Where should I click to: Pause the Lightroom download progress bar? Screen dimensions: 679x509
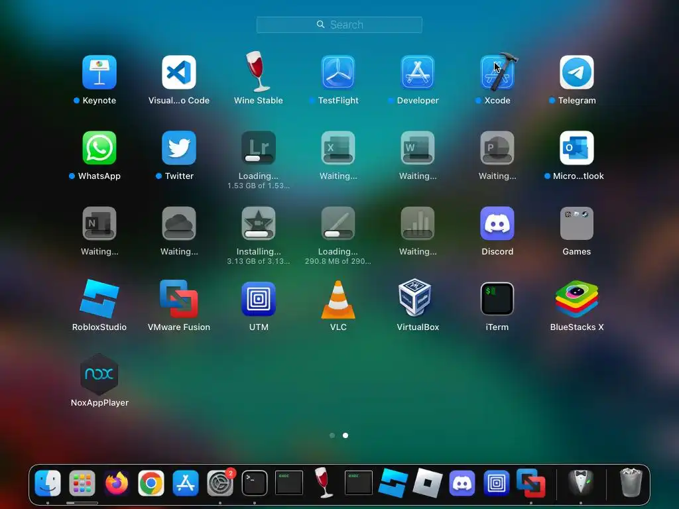click(259, 158)
